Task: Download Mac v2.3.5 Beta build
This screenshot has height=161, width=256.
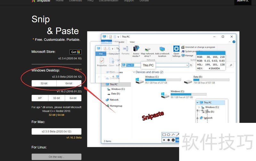Action: click(57, 131)
